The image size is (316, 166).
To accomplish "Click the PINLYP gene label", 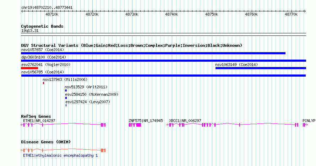I will [309, 121].
